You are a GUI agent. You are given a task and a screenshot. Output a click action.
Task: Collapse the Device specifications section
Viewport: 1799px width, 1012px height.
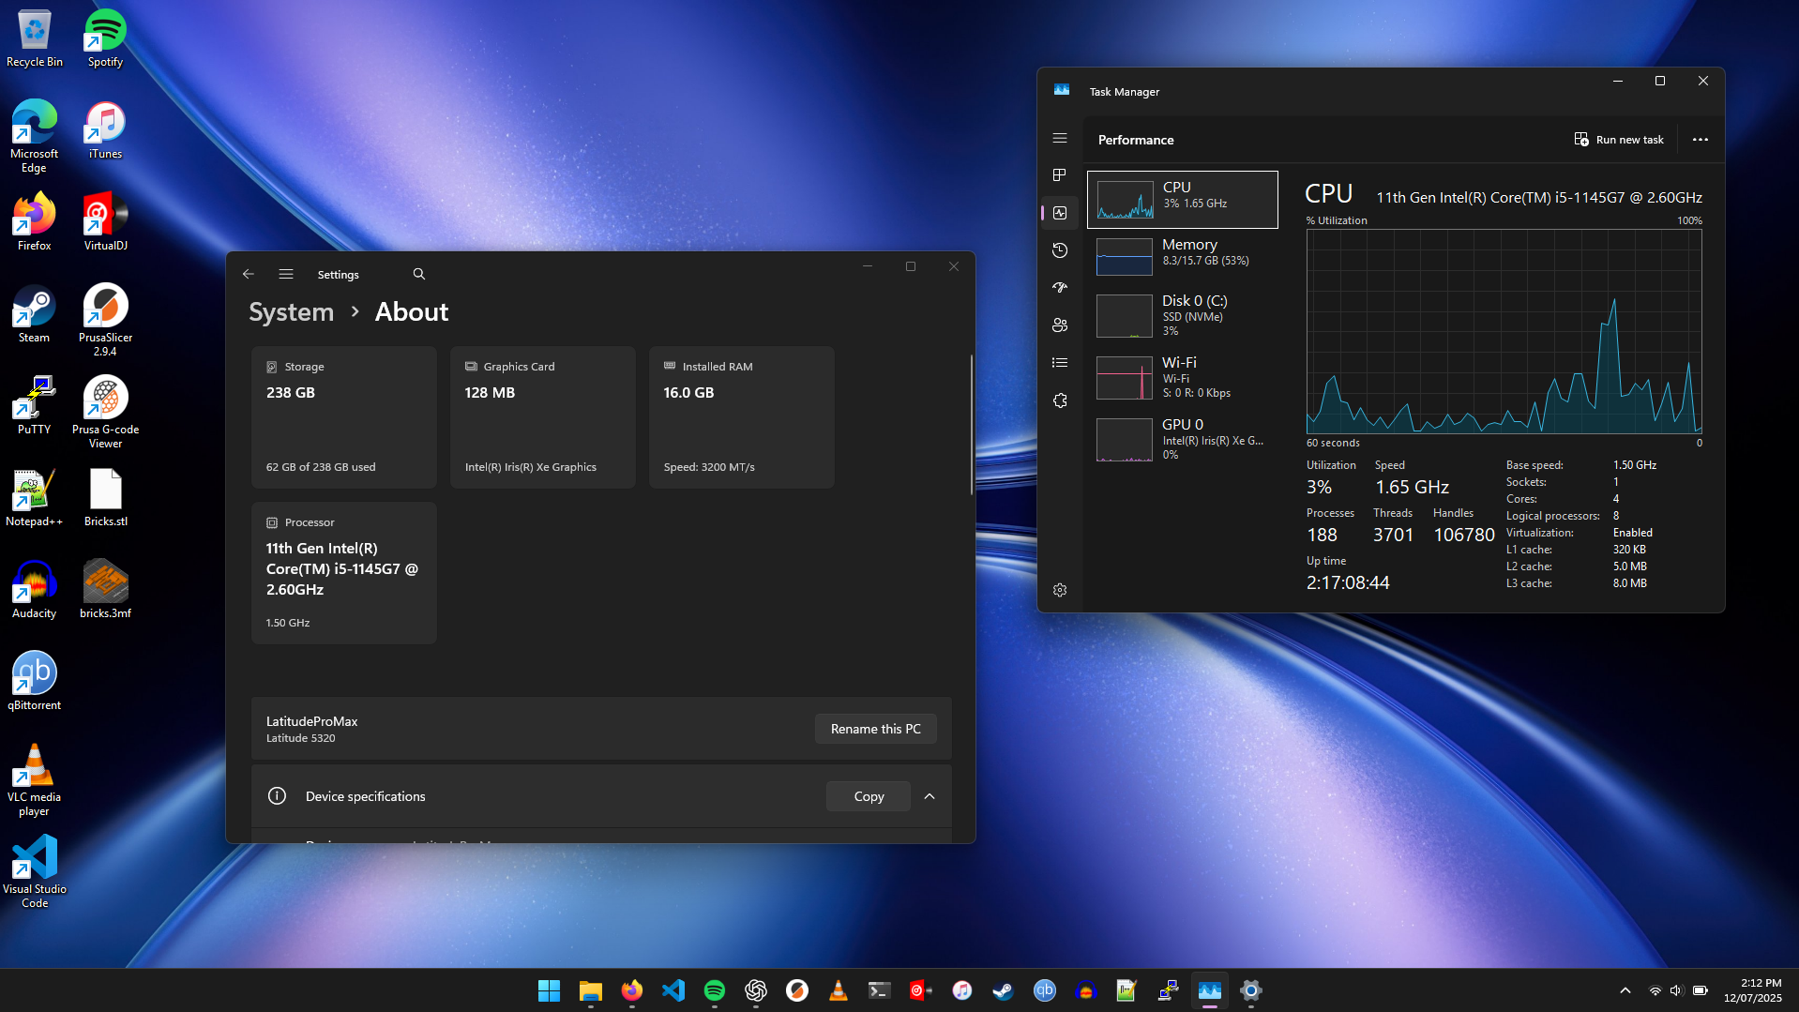[x=930, y=795]
